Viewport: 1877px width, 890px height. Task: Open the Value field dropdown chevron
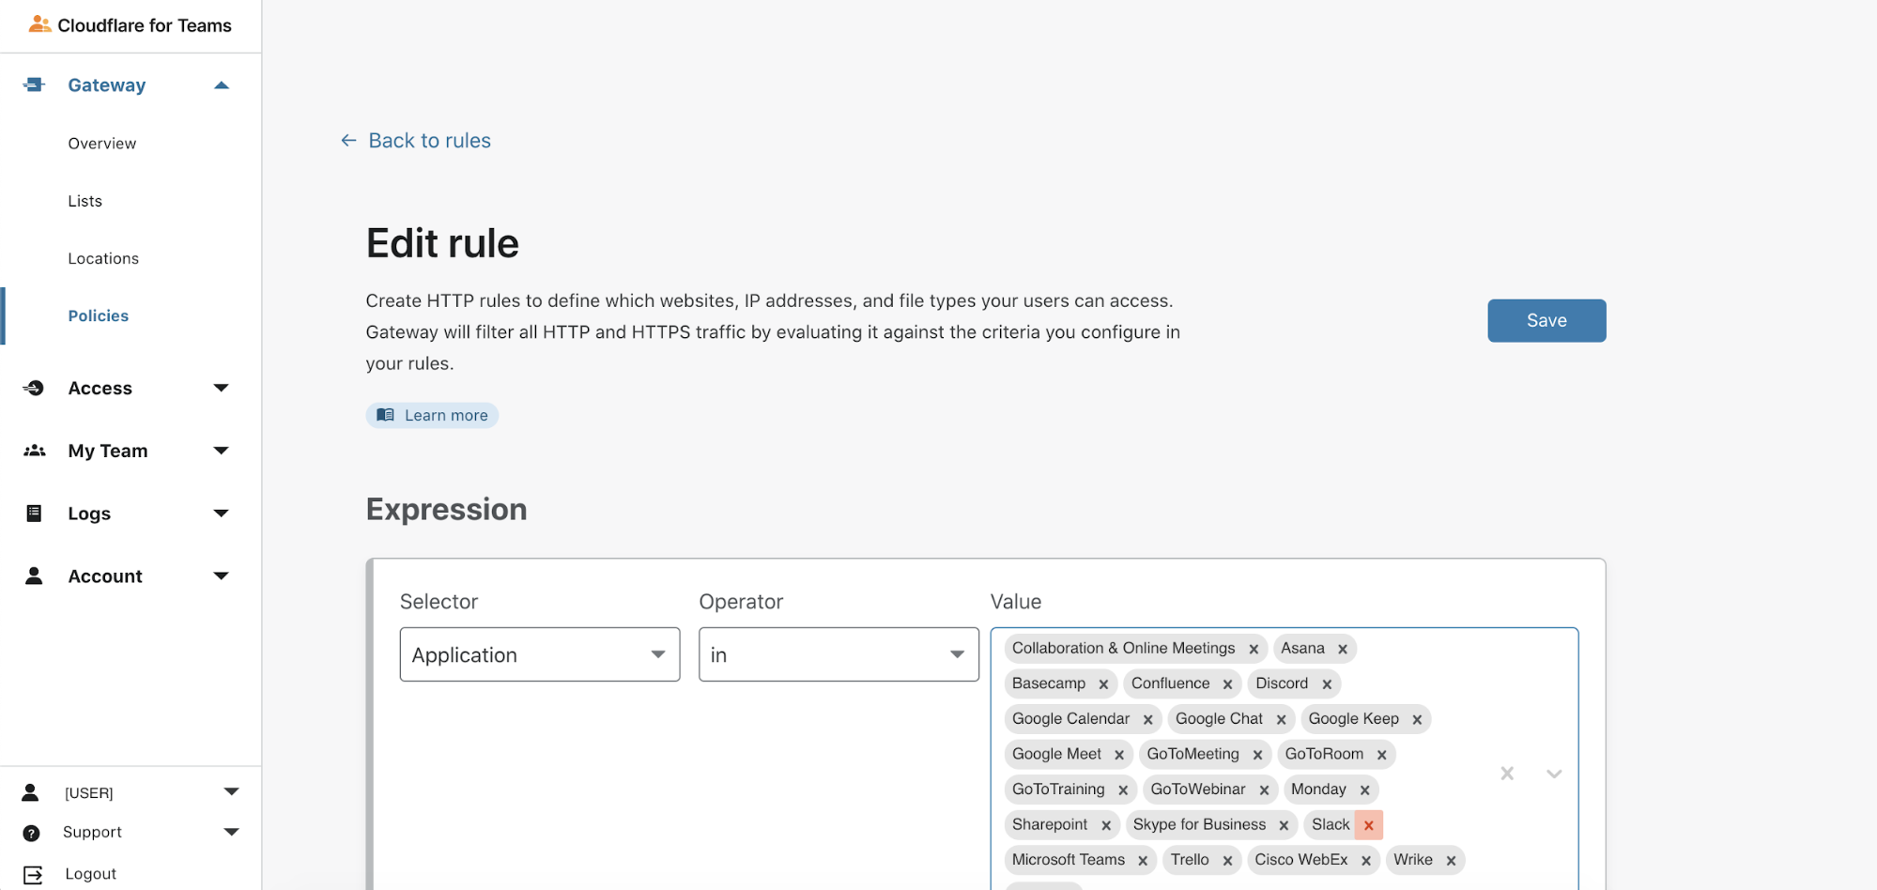click(x=1554, y=774)
